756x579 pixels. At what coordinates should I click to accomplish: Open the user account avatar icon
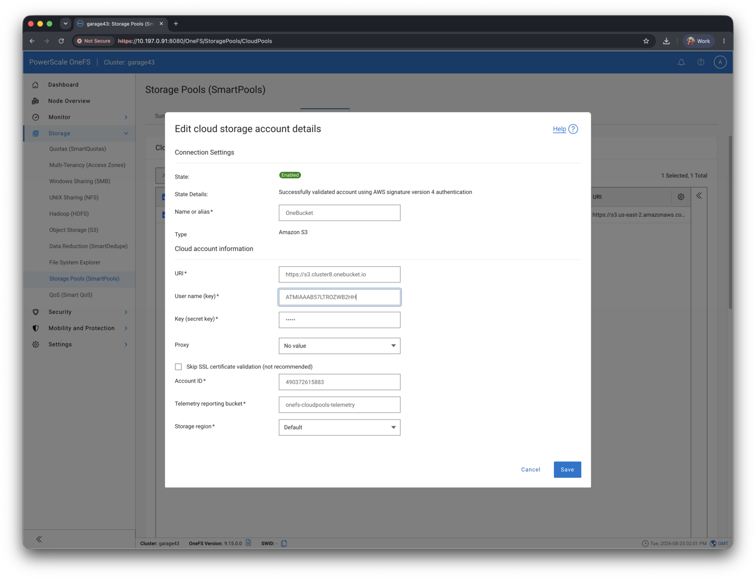(720, 62)
